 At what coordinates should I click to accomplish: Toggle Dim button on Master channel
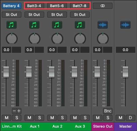coord(131,118)
